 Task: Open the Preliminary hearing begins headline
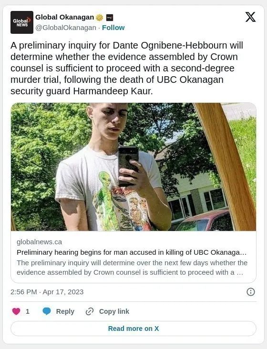(132, 252)
